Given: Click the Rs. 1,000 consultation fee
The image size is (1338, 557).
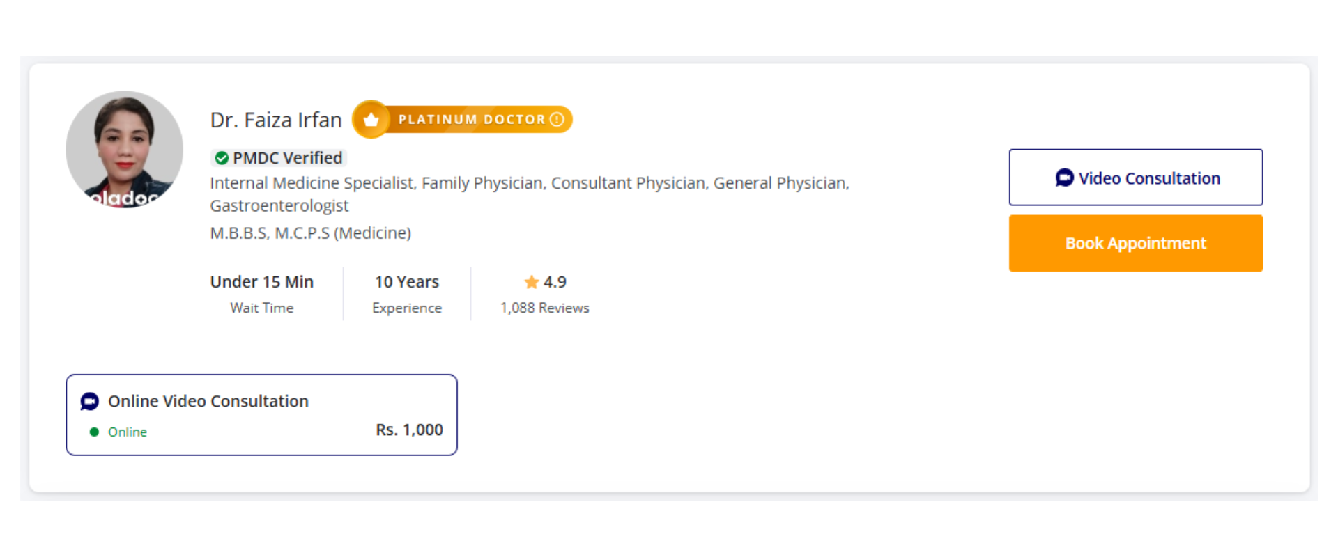Looking at the screenshot, I should pyautogui.click(x=409, y=430).
